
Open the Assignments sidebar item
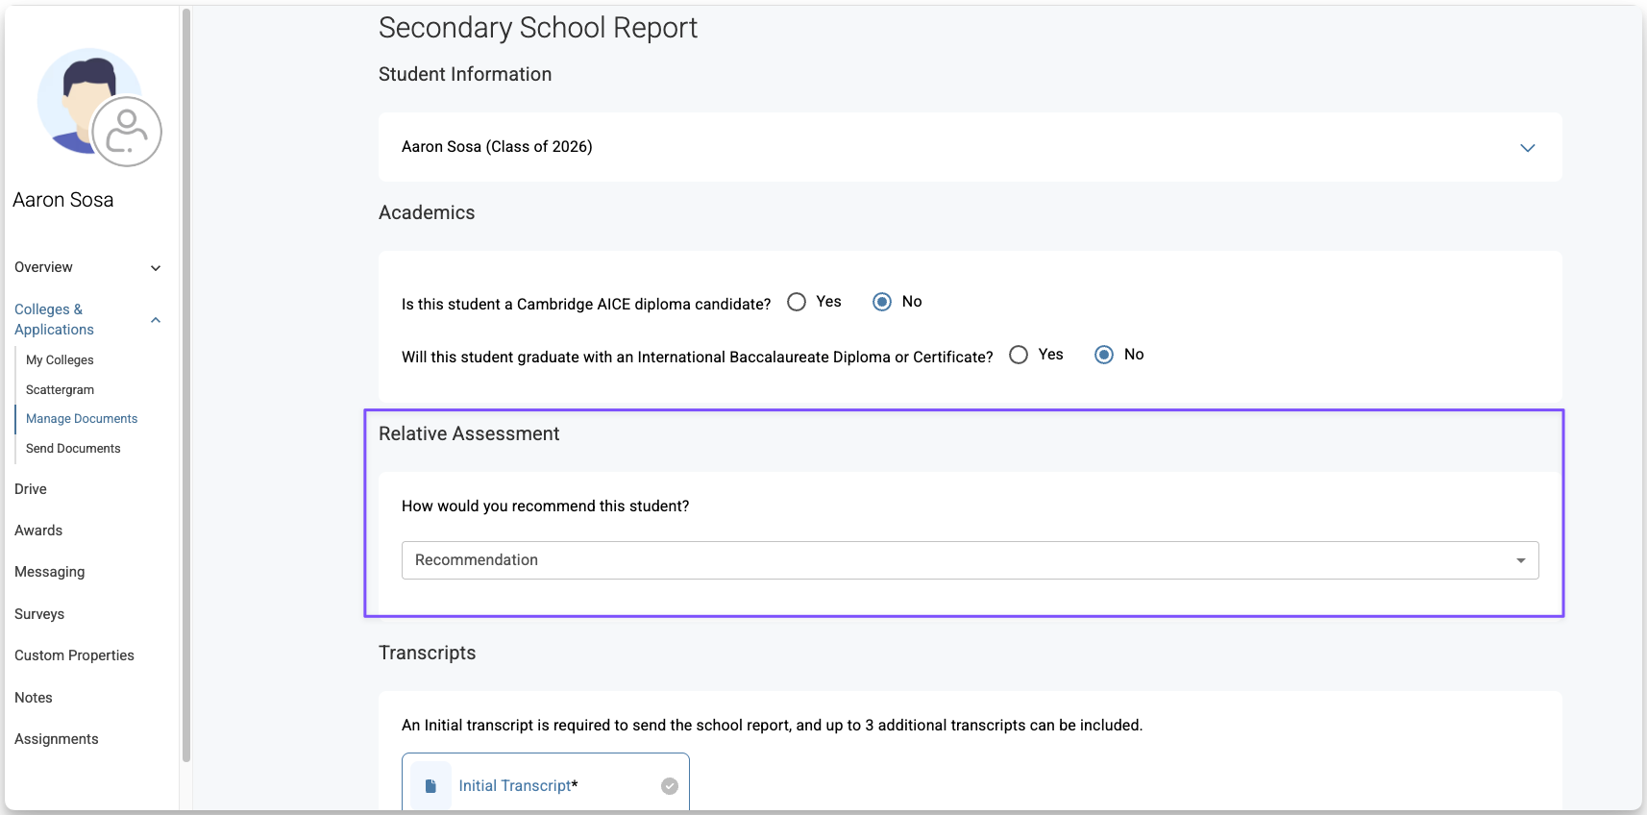[57, 739]
